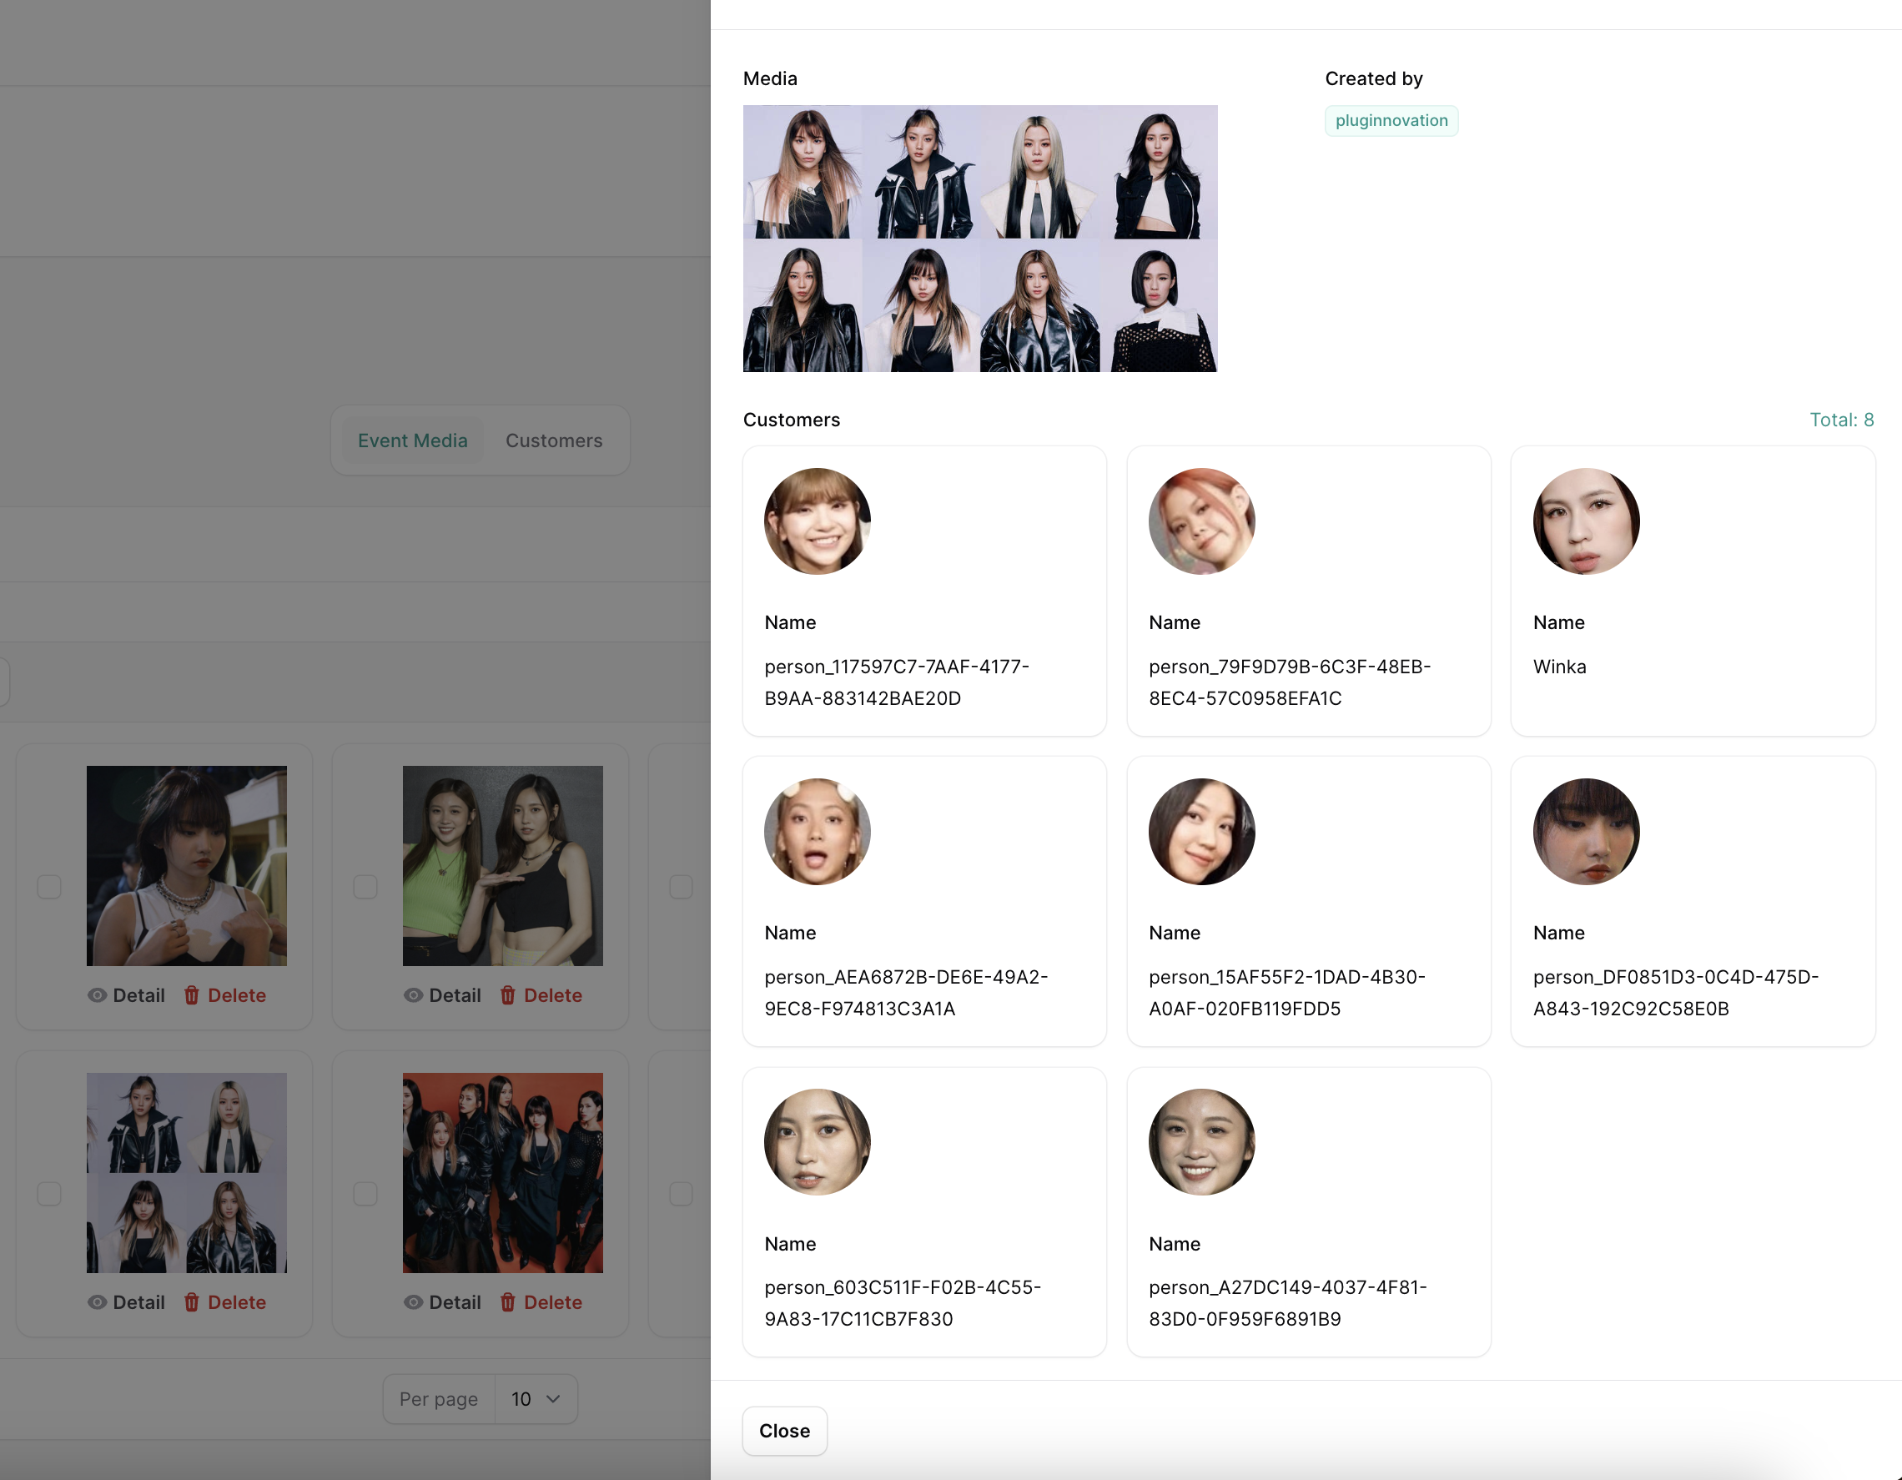Select the person_117597C7 customer card

coord(924,591)
